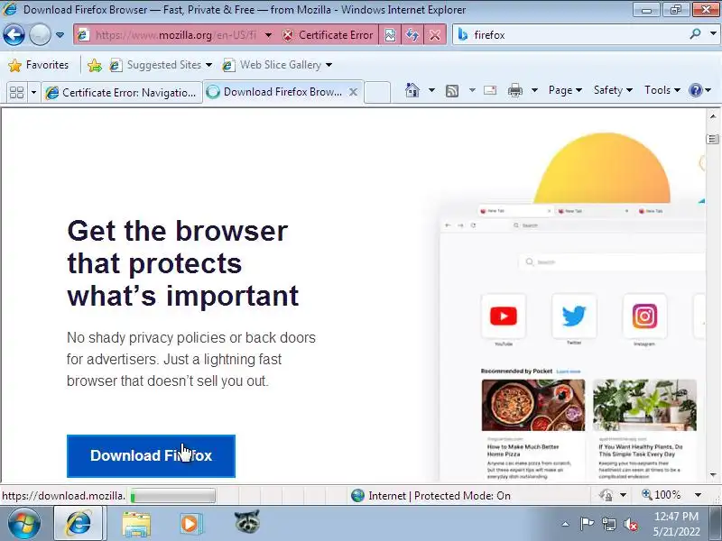Screen dimensions: 722x541
Task: Refresh the page using Refresh icon
Action: (412, 35)
